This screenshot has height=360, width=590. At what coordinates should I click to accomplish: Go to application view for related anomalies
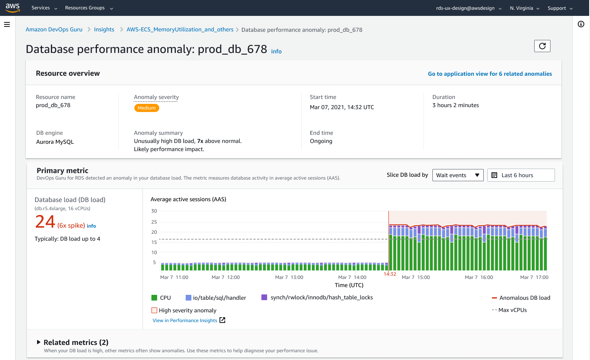click(490, 74)
